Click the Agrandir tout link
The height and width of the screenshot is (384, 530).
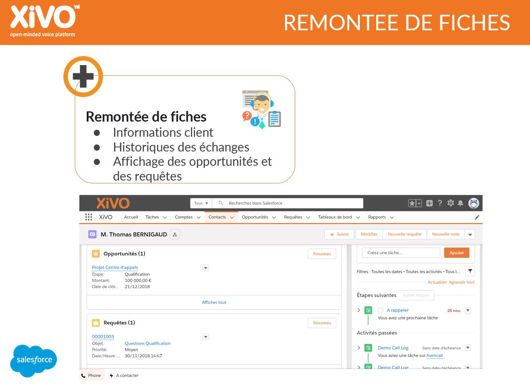462,282
